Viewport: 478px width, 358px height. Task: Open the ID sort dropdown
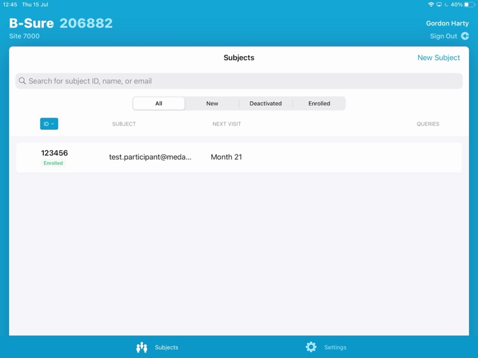point(49,124)
